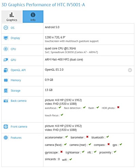Click the HDR photo red cross mark
136x168 pixels.
118,107
